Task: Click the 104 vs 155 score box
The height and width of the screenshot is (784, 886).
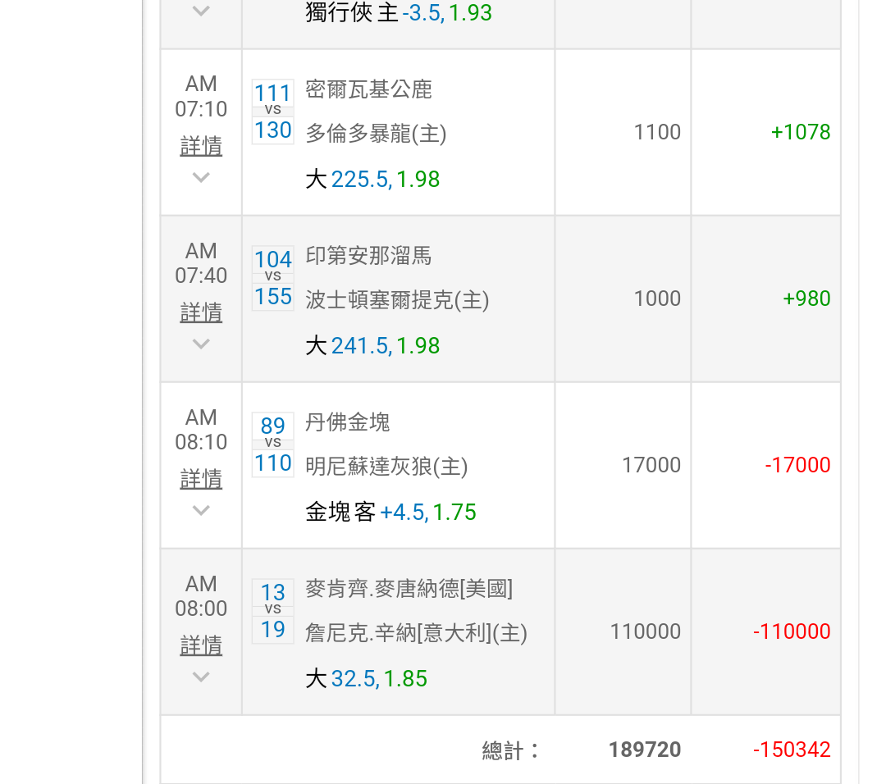Action: 273,279
